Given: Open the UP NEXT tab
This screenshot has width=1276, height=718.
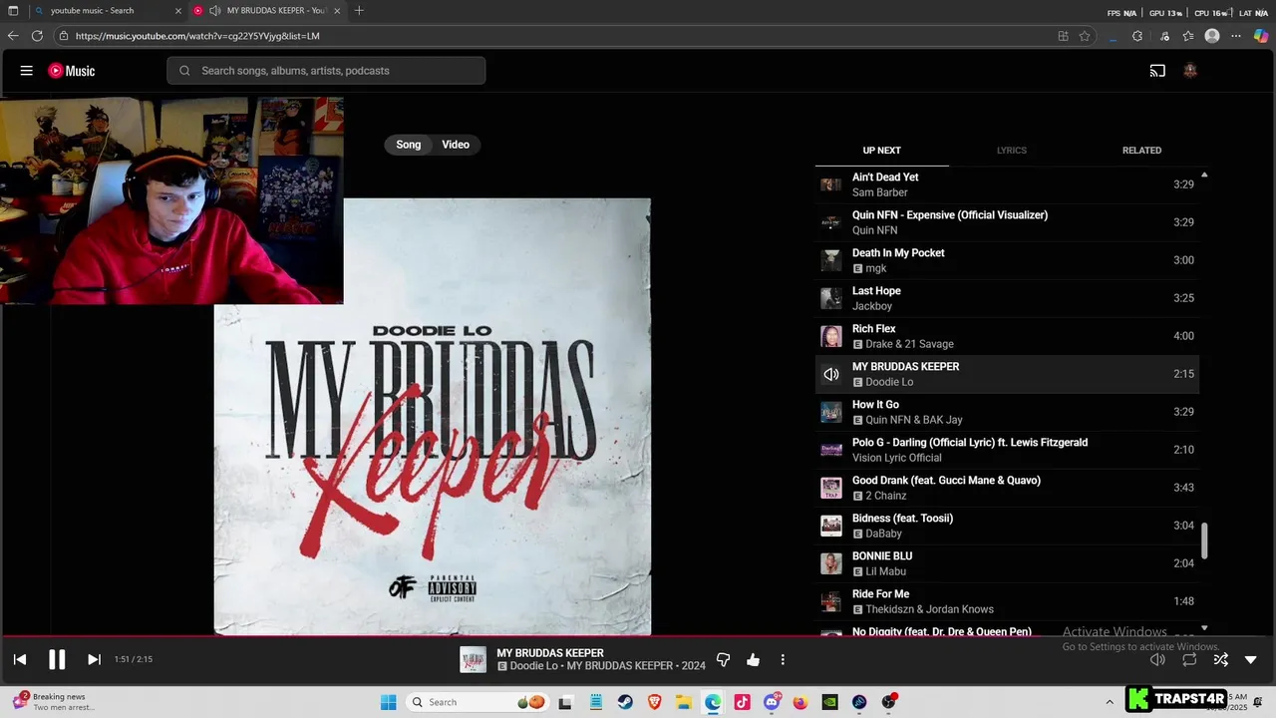Looking at the screenshot, I should (x=881, y=151).
